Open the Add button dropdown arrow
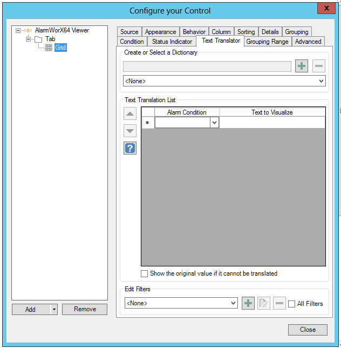Viewport: 341px width, 348px height. click(x=54, y=310)
